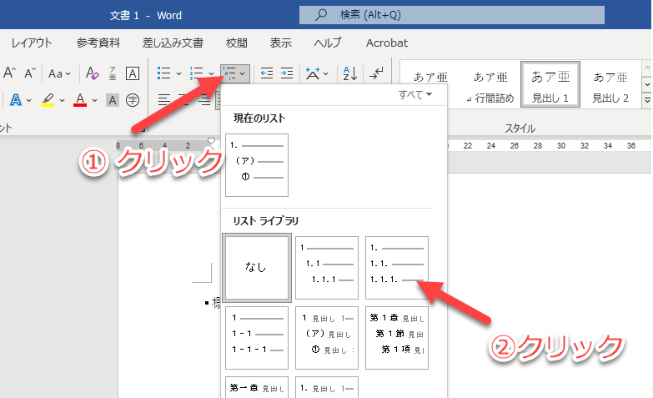Open the font color dropdown arrow
The image size is (653, 398).
click(x=94, y=100)
